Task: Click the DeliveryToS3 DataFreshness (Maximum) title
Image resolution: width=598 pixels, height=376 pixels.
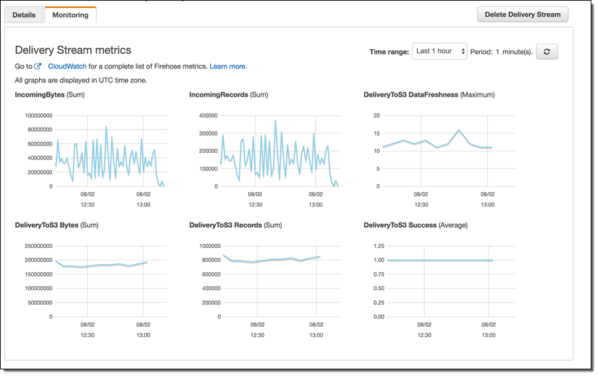Action: point(429,95)
